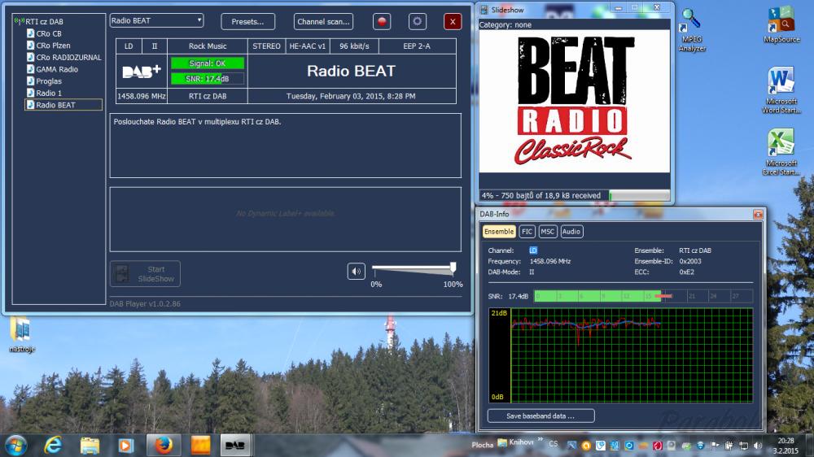Click the volume slider handle
The width and height of the screenshot is (814, 457).
pyautogui.click(x=453, y=268)
